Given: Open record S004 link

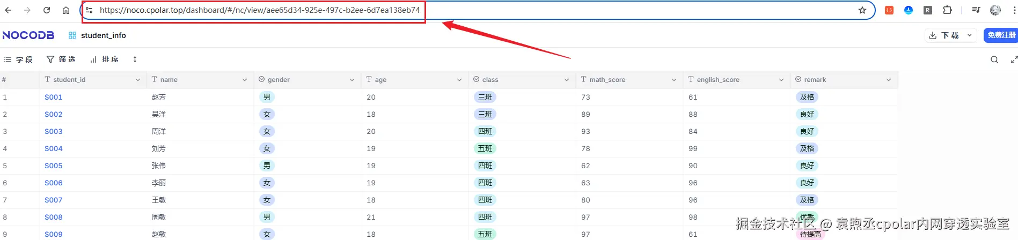Looking at the screenshot, I should 54,148.
